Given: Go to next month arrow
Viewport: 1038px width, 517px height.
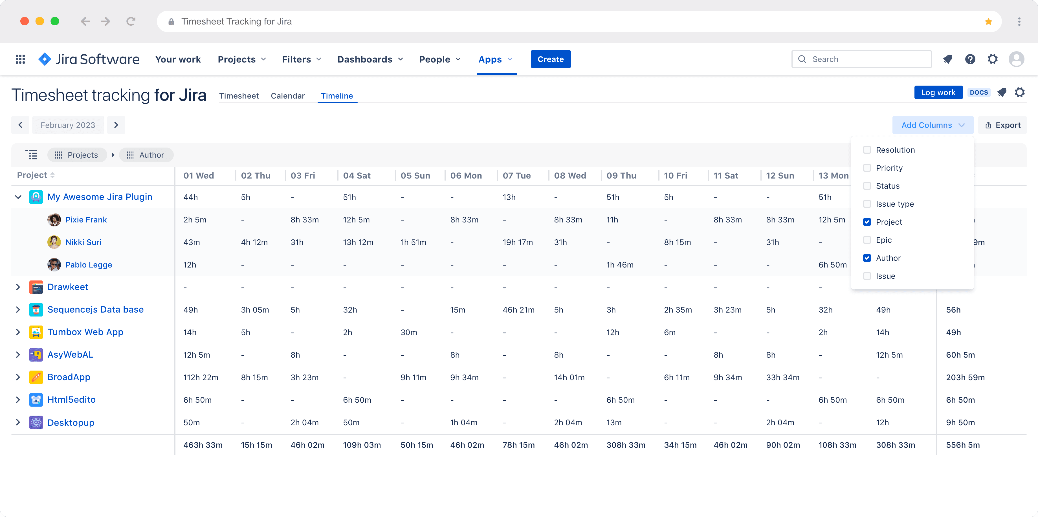Looking at the screenshot, I should coord(116,125).
